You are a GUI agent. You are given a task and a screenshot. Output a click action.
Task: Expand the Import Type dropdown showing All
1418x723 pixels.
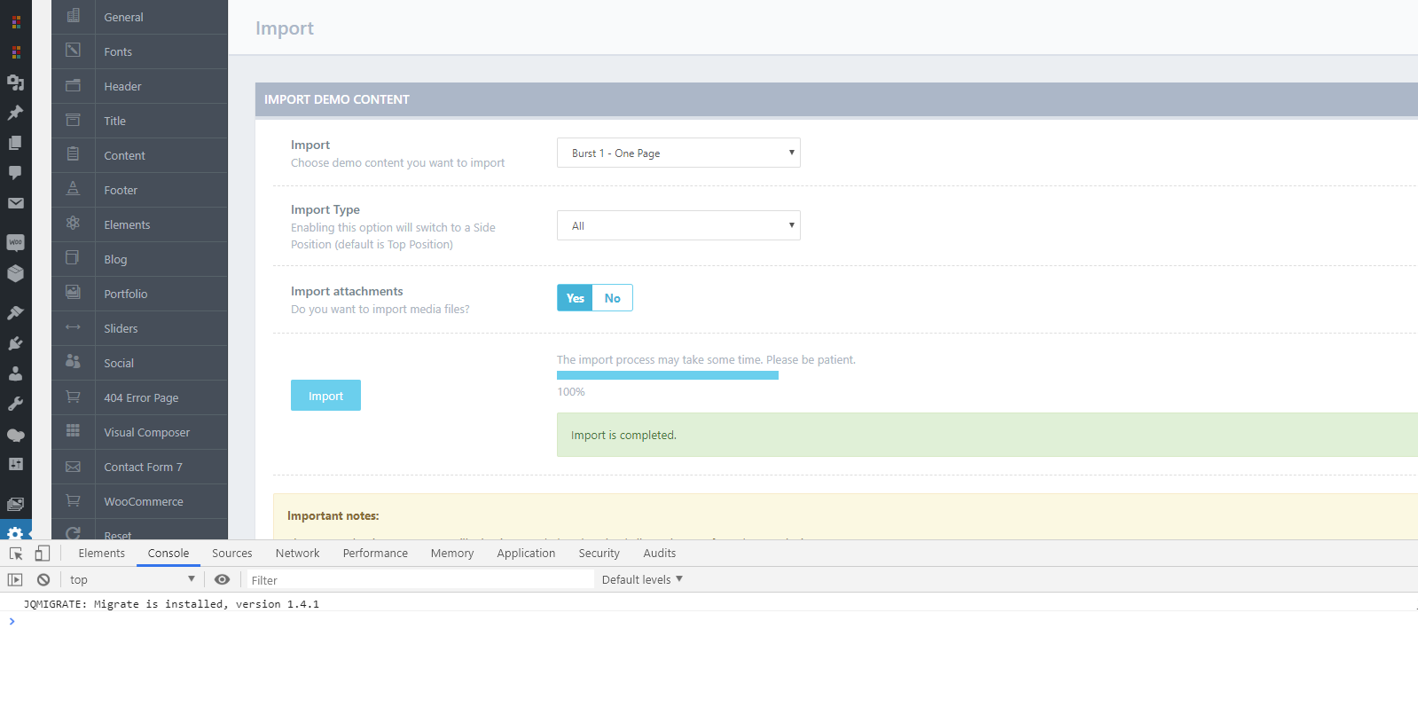[678, 225]
